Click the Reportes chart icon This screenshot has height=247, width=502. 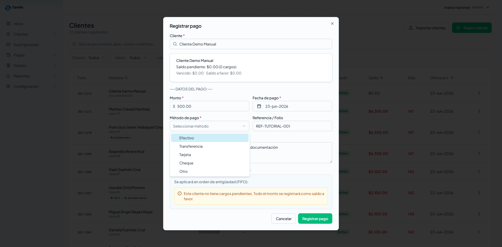8,76
